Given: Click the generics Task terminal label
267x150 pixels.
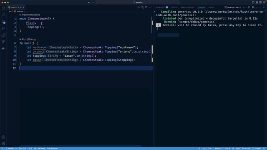Looking at the screenshot, I should 233,7.
